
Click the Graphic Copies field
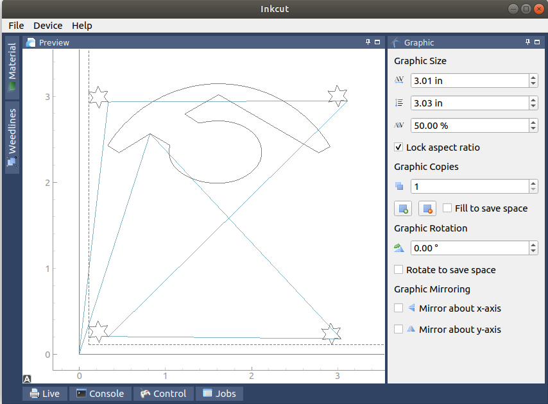pyautogui.click(x=470, y=187)
